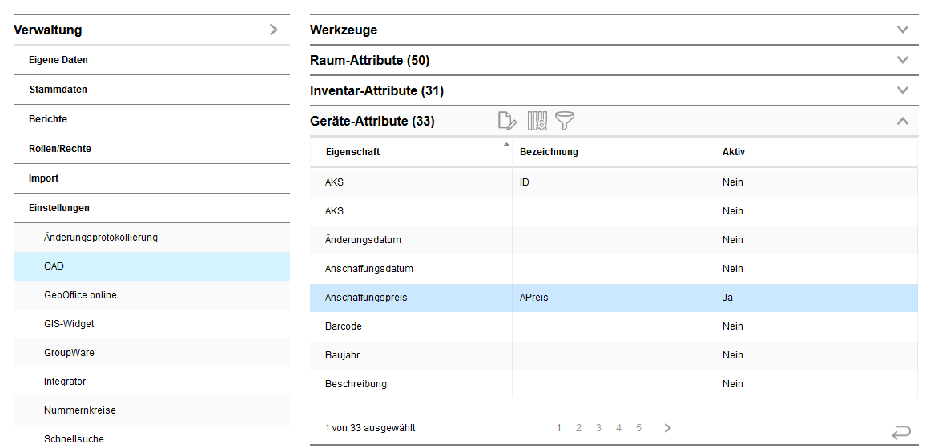Jump to page 5 of results
This screenshot has width=946, height=448.
(x=638, y=428)
